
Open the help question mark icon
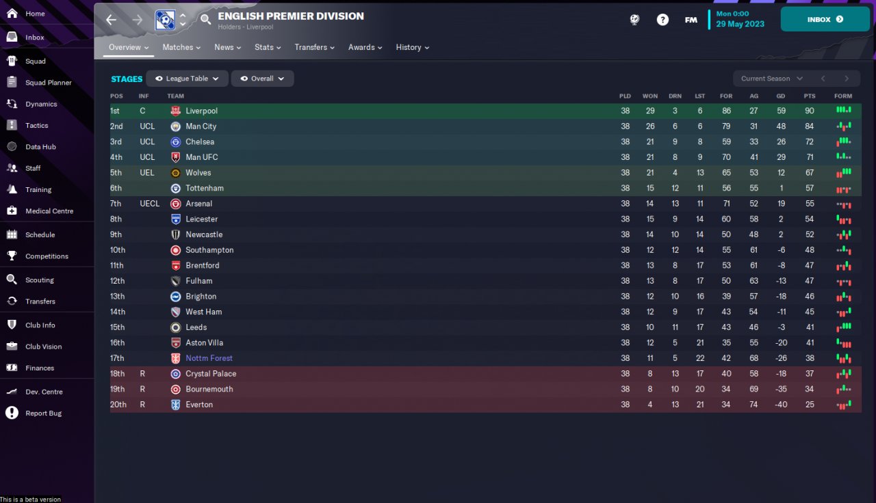(662, 20)
